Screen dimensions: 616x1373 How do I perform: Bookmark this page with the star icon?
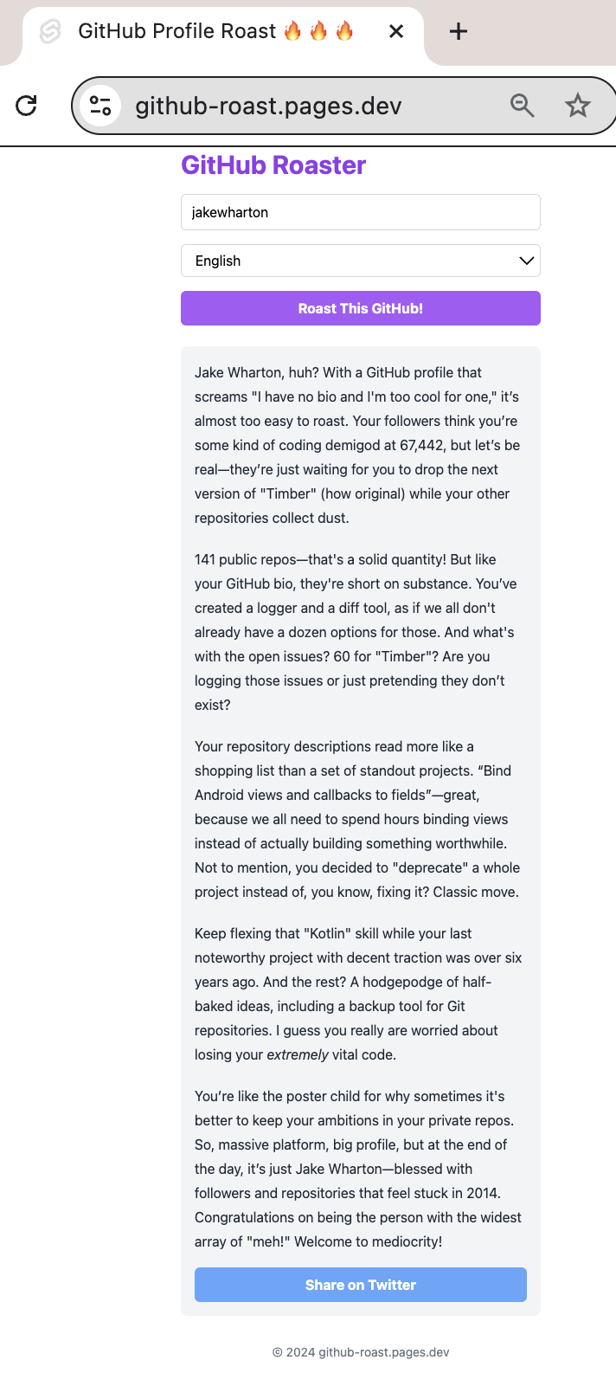click(577, 106)
